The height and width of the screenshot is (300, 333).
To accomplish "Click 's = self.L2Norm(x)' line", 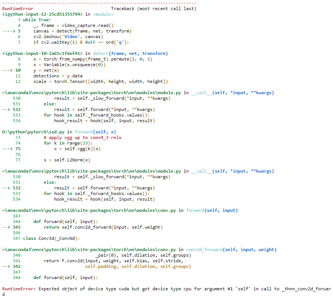I will 67,160.
